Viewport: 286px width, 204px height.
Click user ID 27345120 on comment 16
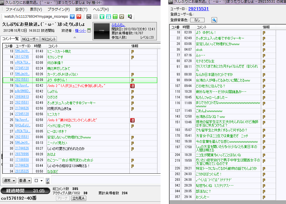click(x=22, y=68)
